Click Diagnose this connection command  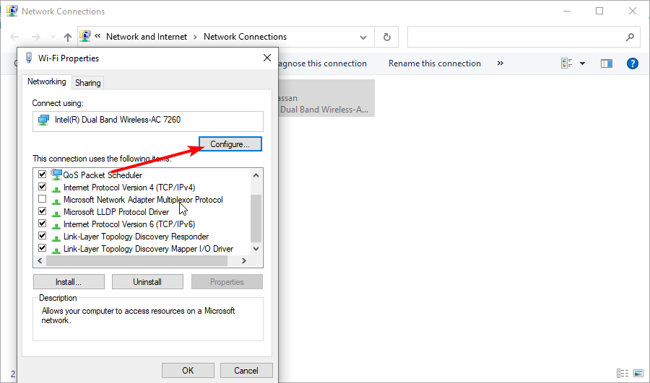click(x=322, y=63)
